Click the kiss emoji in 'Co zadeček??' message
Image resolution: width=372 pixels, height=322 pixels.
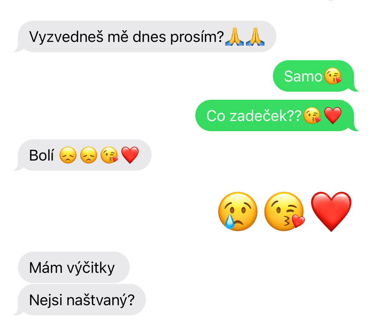pos(312,116)
